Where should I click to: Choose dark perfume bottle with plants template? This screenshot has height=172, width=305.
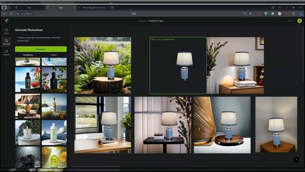pos(54,80)
